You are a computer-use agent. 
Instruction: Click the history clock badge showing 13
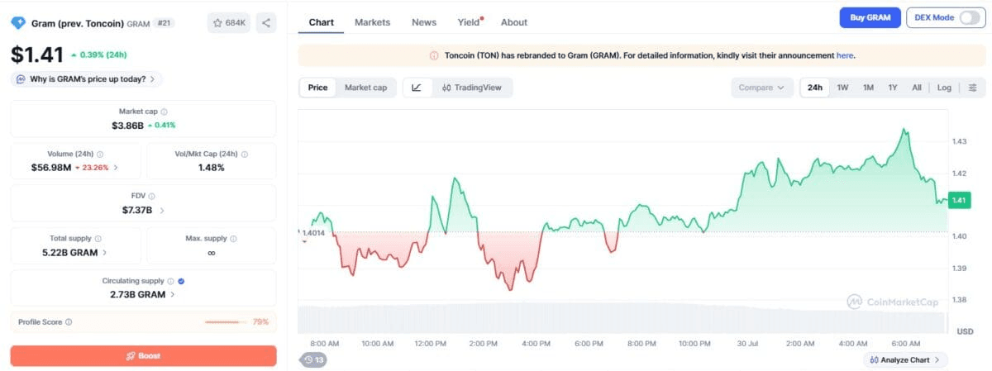point(314,359)
